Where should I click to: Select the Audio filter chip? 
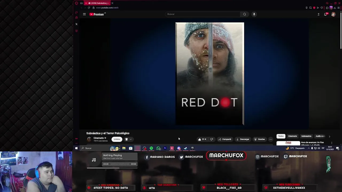[320, 136]
